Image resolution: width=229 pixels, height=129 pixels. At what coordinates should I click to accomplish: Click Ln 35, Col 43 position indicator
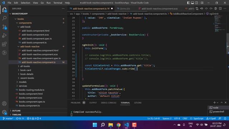coord(154,119)
